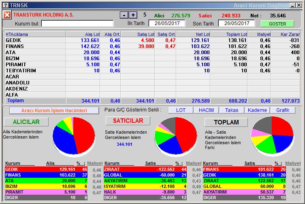Close the TRNSK window

pyautogui.click(x=299, y=5)
